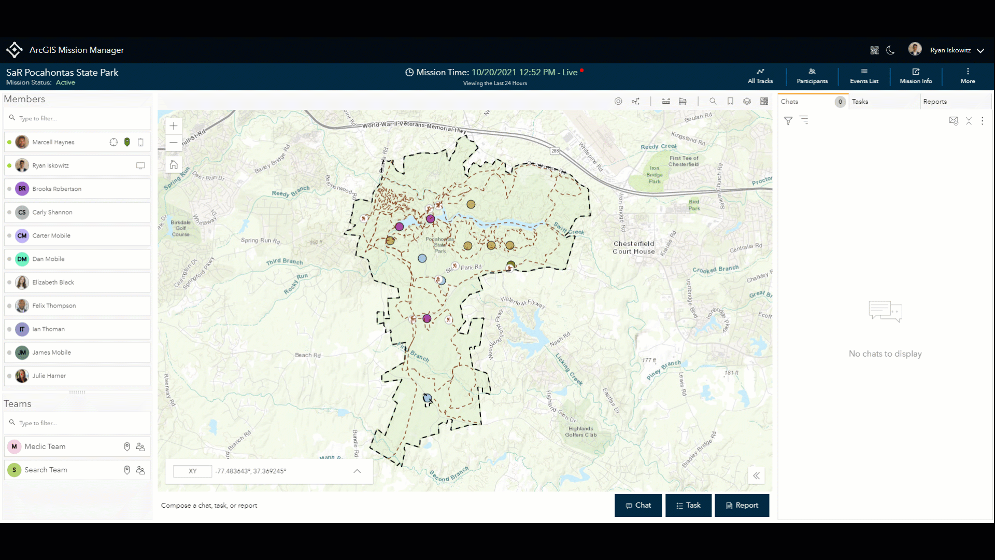Image resolution: width=995 pixels, height=560 pixels.
Task: Filter chats with the funnel icon
Action: point(788,121)
